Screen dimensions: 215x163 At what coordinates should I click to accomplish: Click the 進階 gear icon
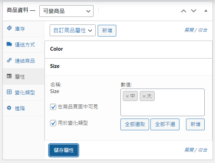click(9, 108)
